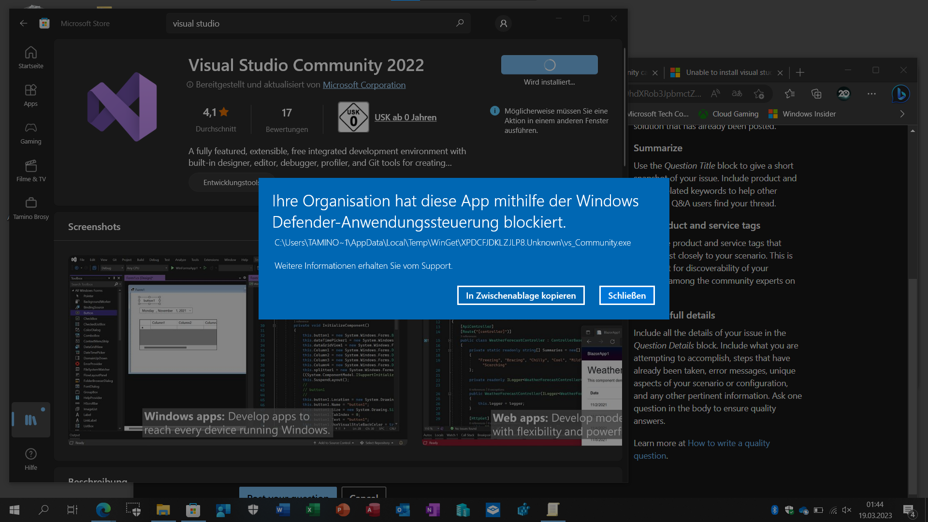The width and height of the screenshot is (928, 522).
Task: Select the Bing chat icon in Edge
Action: coord(900,94)
